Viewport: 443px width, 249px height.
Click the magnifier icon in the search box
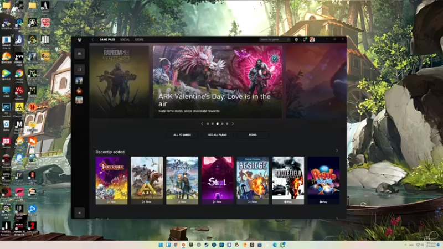click(x=288, y=39)
